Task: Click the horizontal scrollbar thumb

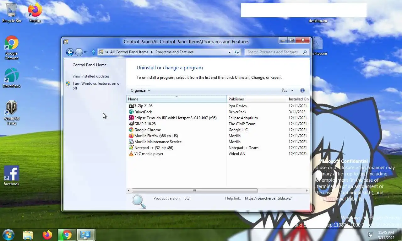Action: [194, 190]
